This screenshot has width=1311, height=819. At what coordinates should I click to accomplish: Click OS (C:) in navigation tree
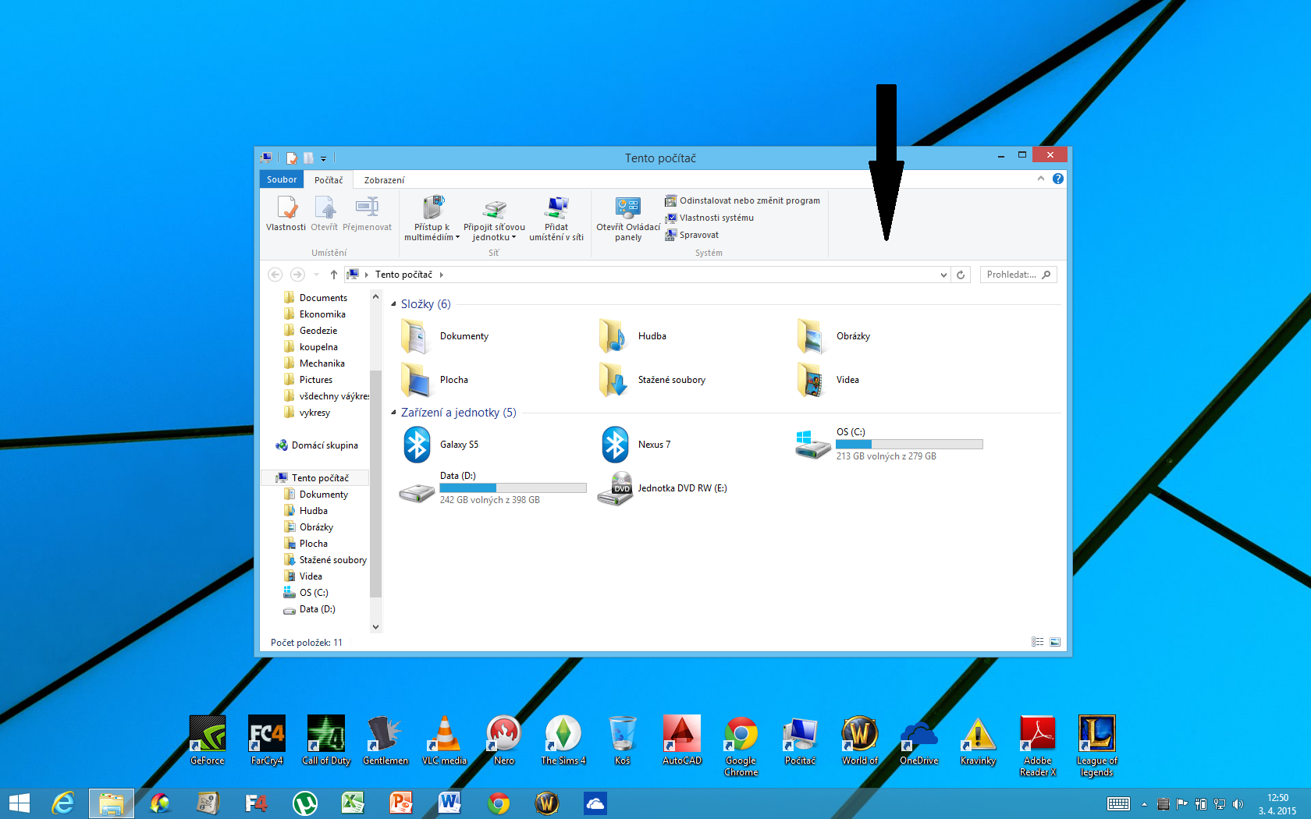313,593
